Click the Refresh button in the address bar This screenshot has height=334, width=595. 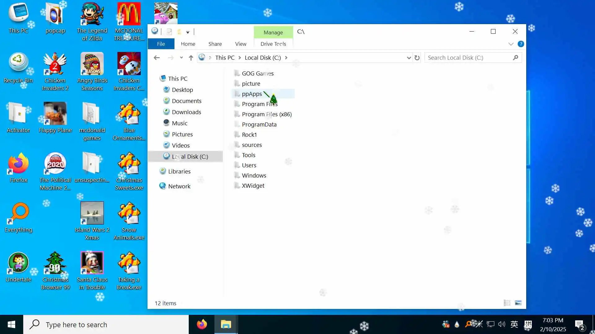point(417,58)
